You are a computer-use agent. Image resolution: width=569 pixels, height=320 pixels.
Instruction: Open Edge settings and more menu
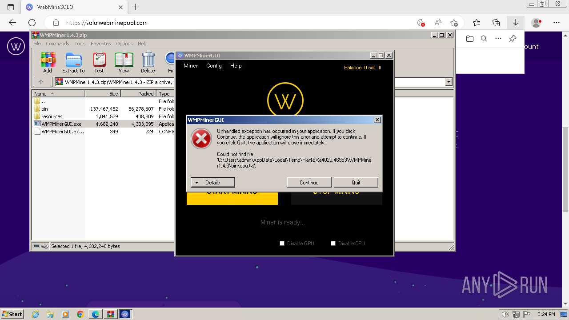click(557, 23)
